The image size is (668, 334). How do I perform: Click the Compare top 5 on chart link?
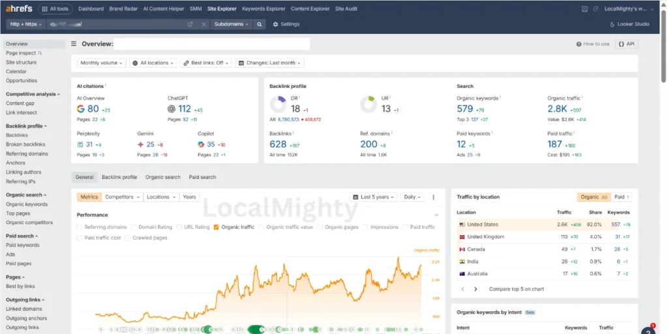(x=517, y=289)
